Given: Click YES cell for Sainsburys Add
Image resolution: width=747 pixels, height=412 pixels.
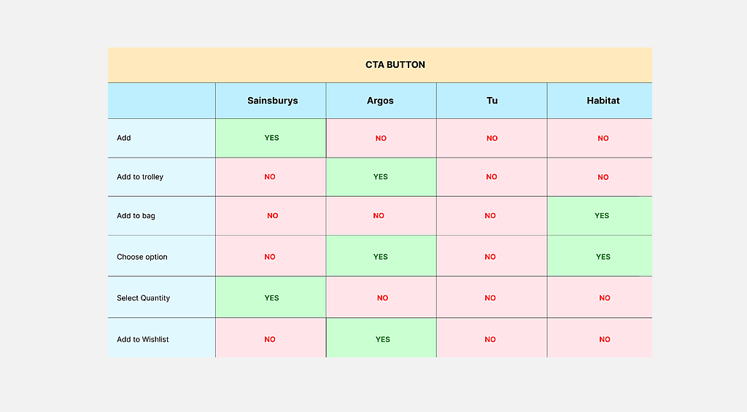Looking at the screenshot, I should pos(271,138).
